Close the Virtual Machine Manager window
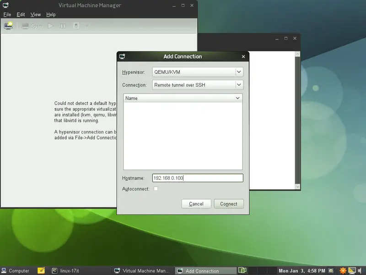 pos(192,5)
